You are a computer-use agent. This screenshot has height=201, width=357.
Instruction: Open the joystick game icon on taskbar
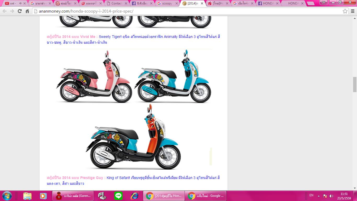pos(102,196)
